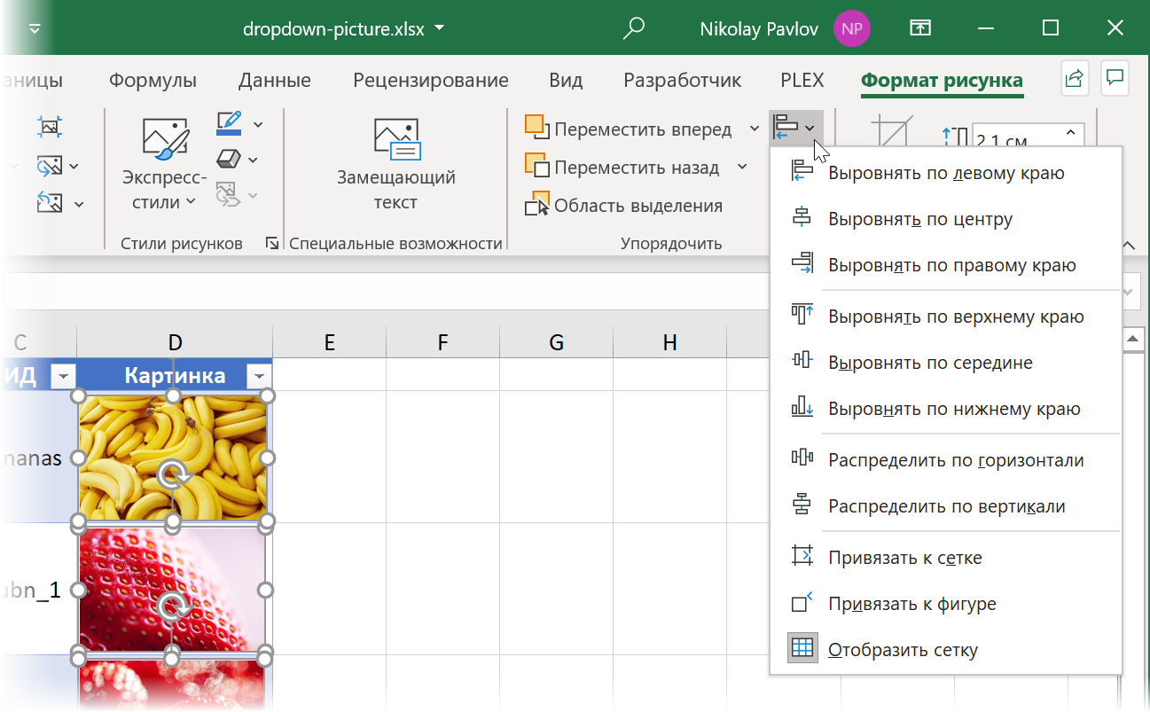
Task: Open the PLEX tab
Action: click(802, 81)
